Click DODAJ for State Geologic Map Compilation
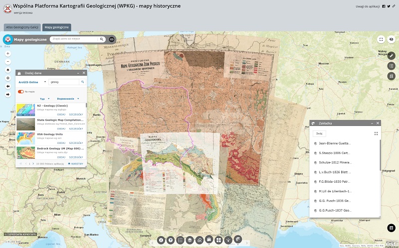Image resolution: width=399 pixels, height=248 pixels. [61, 129]
